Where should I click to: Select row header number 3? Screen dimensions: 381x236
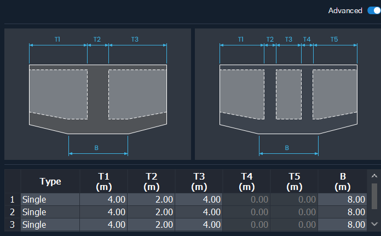coord(13,225)
